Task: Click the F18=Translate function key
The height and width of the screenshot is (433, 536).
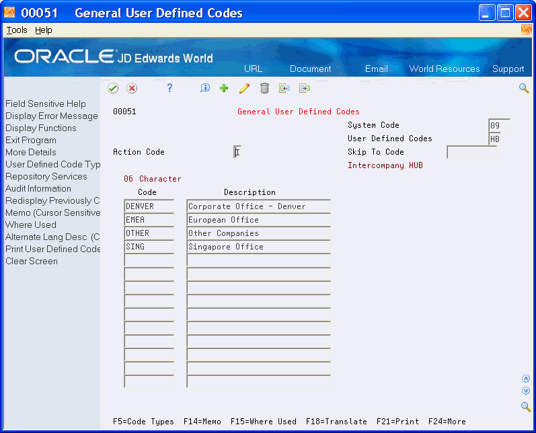Action: 336,422
